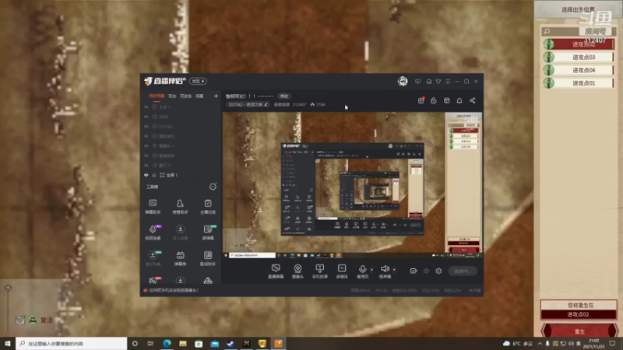Open Steam from the taskbar

click(230, 344)
